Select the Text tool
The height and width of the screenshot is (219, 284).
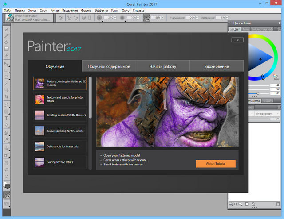(7, 118)
